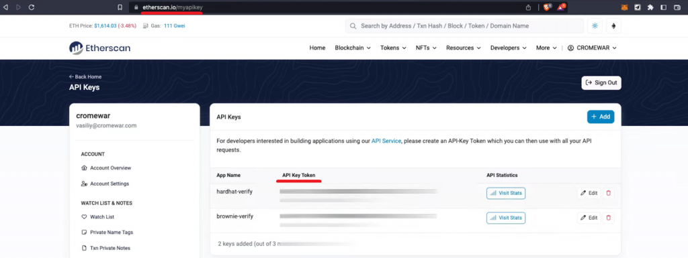The width and height of the screenshot is (688, 258).
Task: Open the Brave Shields lion icon
Action: [547, 7]
